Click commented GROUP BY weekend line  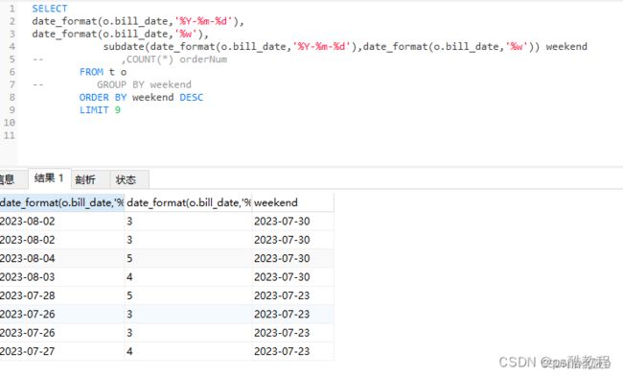click(144, 84)
